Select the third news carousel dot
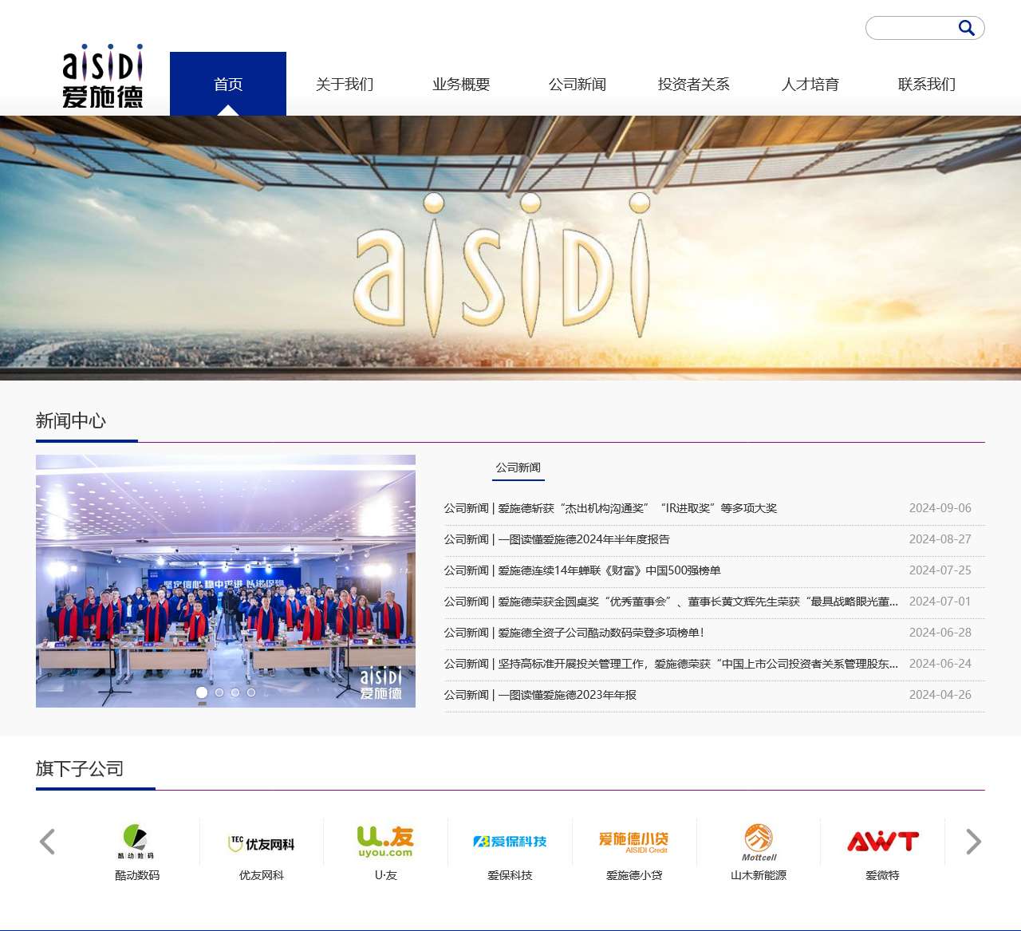 coord(235,692)
